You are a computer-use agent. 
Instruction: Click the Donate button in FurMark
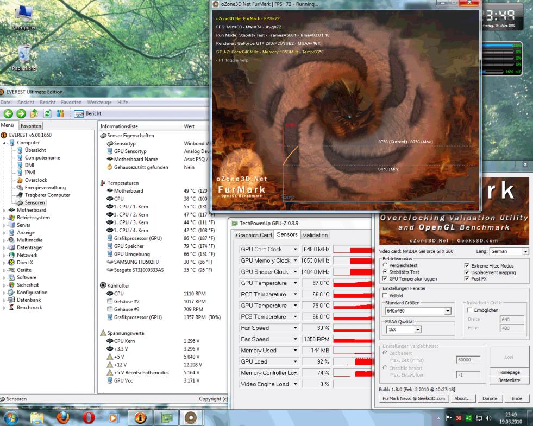(x=490, y=399)
